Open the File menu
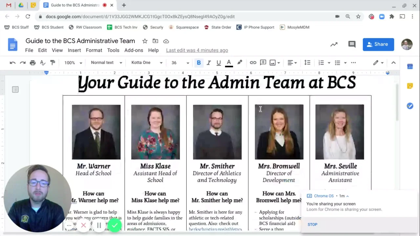Screen dimensions: 420x236 coord(29,50)
